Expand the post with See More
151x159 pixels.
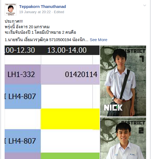[x=98, y=40]
